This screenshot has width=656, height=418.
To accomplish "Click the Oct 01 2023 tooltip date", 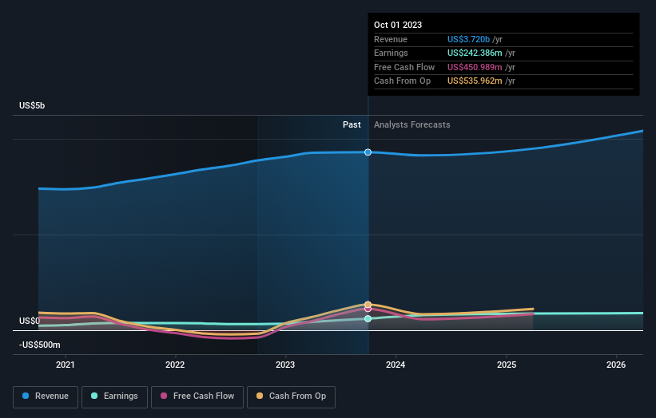I will pos(398,25).
